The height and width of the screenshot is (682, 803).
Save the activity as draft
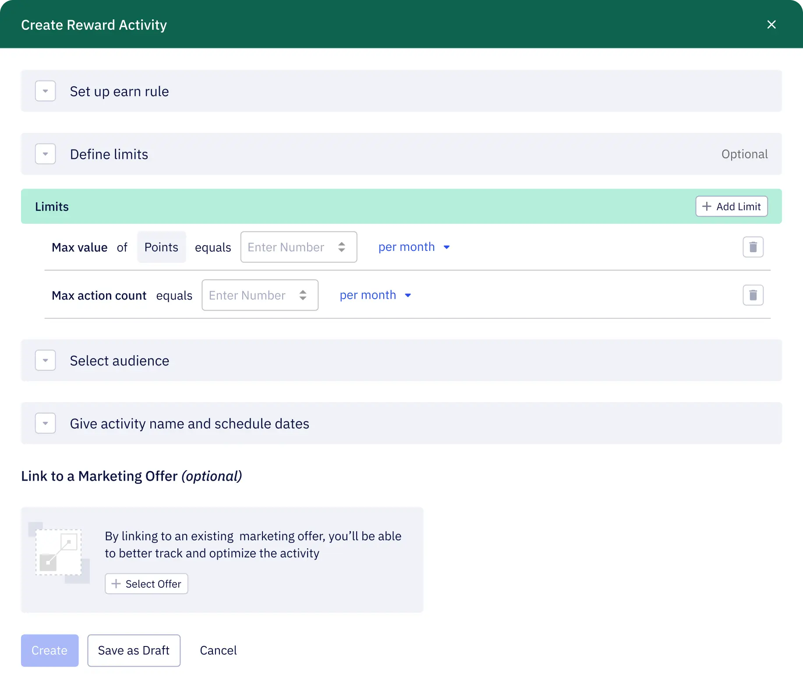pyautogui.click(x=134, y=650)
